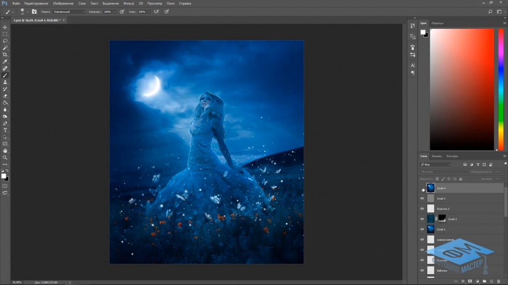Click the layer style fx icon

(x=463, y=281)
